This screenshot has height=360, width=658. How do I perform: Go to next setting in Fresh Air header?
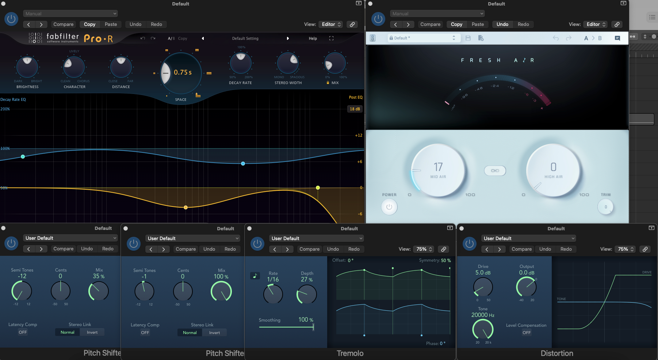408,24
